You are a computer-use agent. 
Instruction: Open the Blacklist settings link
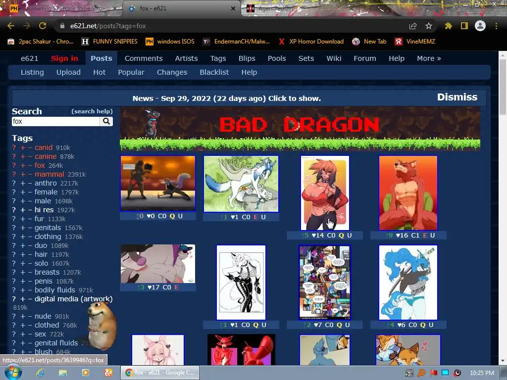pos(214,72)
